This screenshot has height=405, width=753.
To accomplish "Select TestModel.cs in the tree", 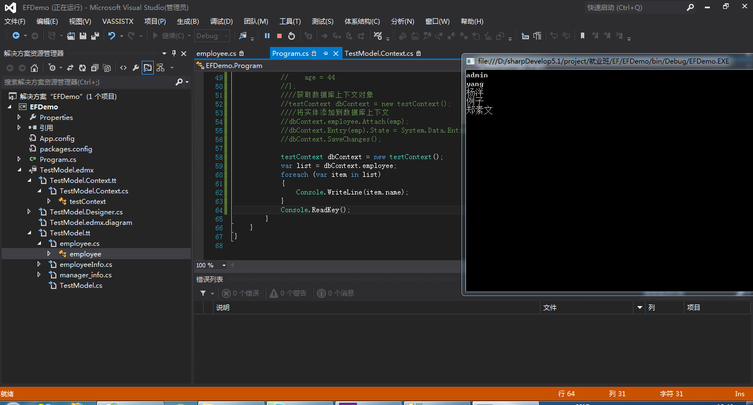I will 81,286.
